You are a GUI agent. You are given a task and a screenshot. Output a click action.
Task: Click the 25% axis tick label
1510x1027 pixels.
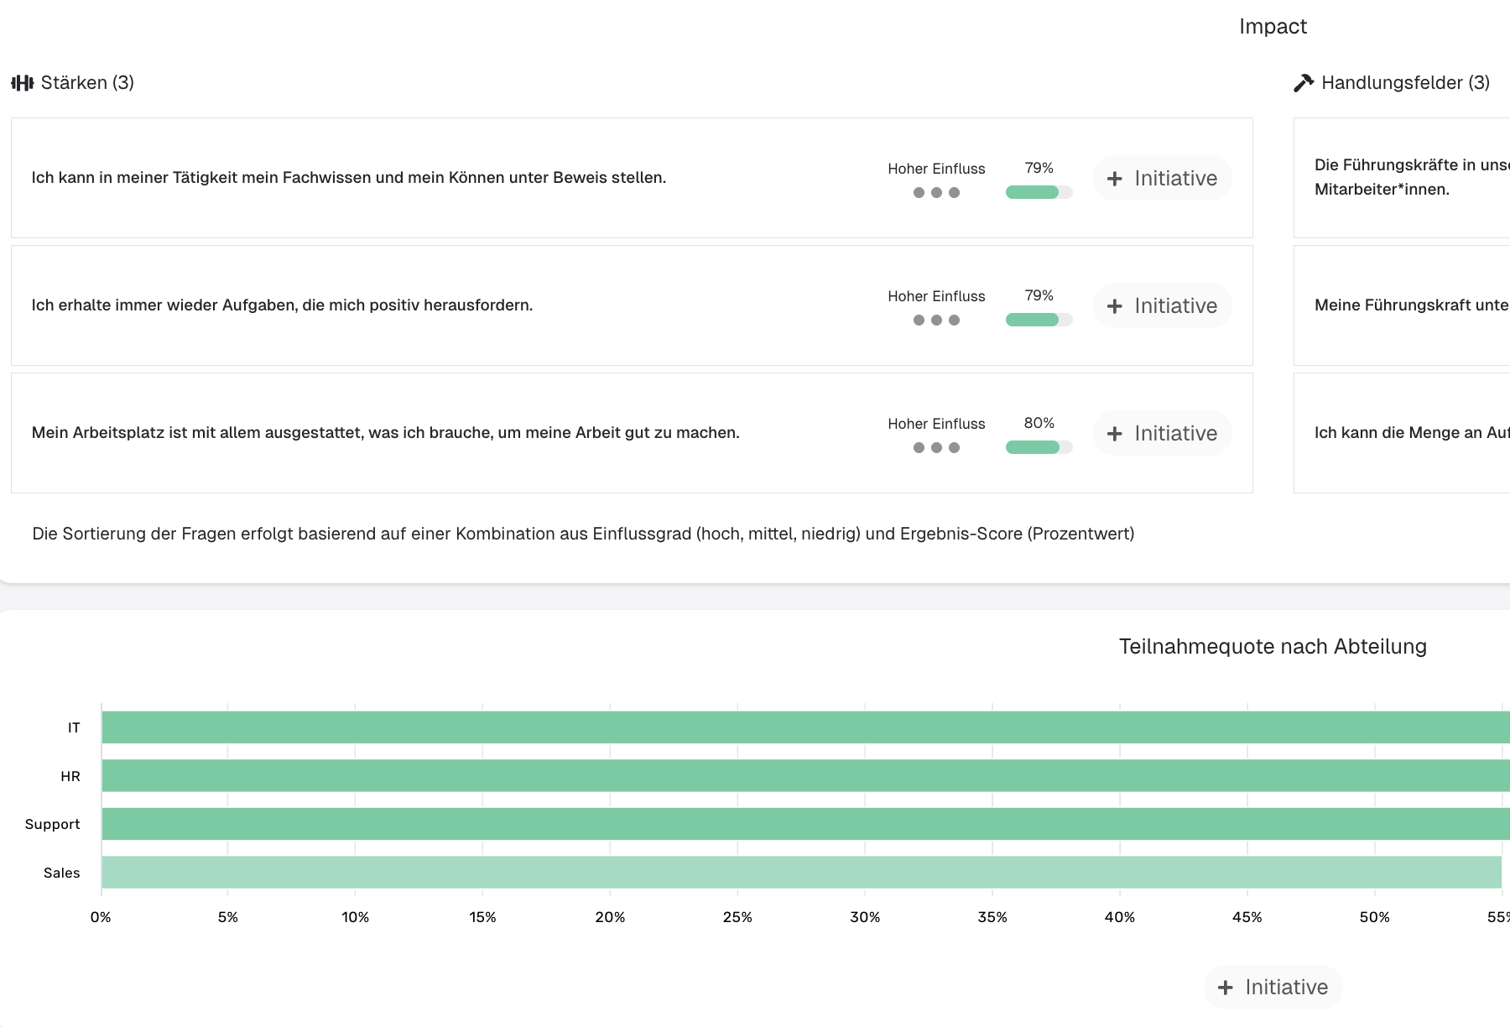click(737, 917)
